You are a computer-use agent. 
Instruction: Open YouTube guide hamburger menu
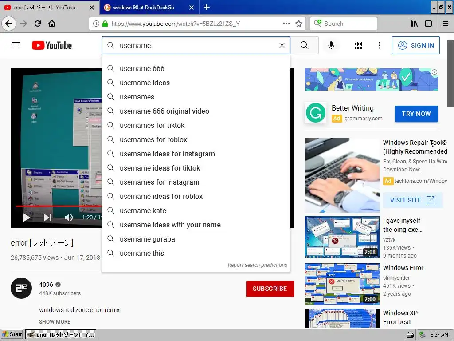pyautogui.click(x=16, y=45)
